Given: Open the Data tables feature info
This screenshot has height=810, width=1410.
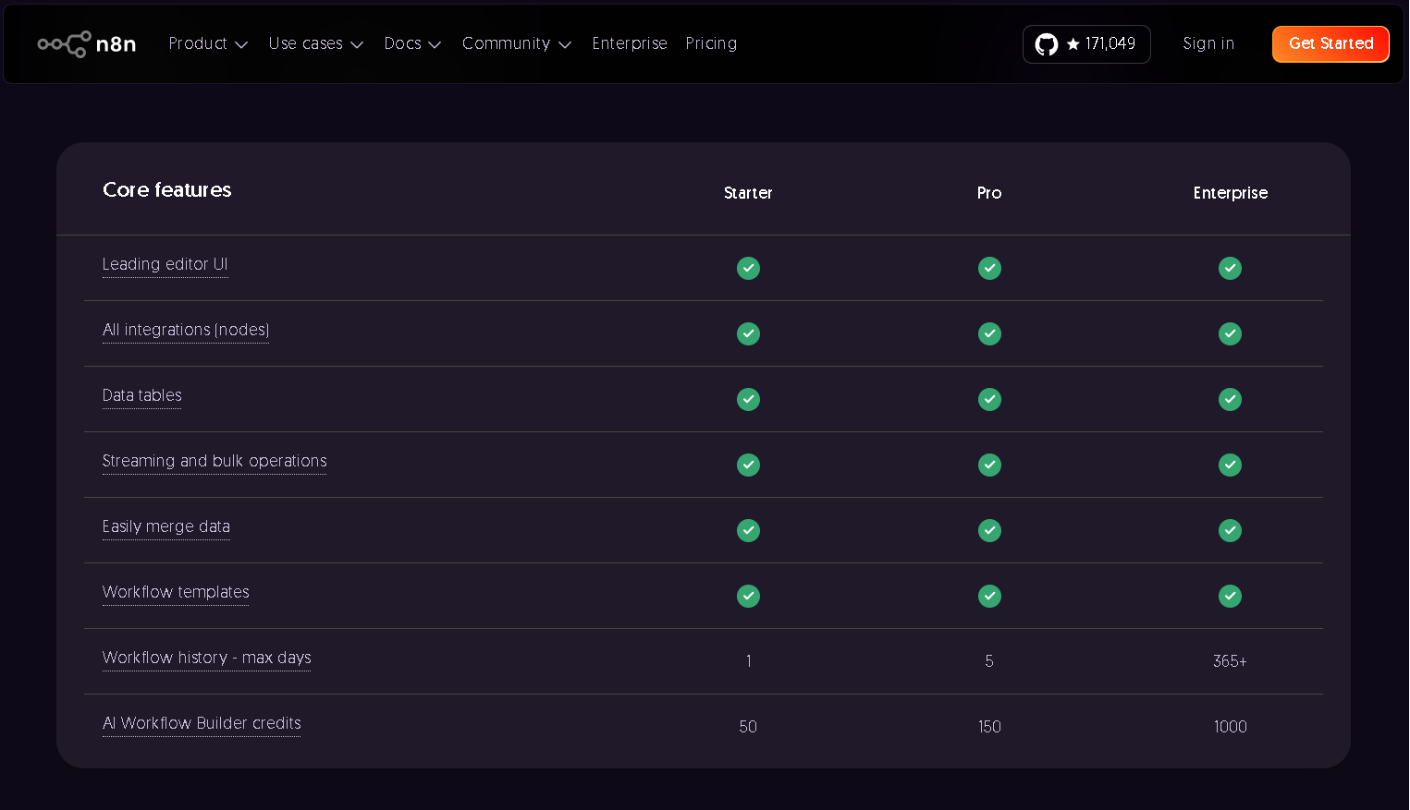Looking at the screenshot, I should 141,395.
